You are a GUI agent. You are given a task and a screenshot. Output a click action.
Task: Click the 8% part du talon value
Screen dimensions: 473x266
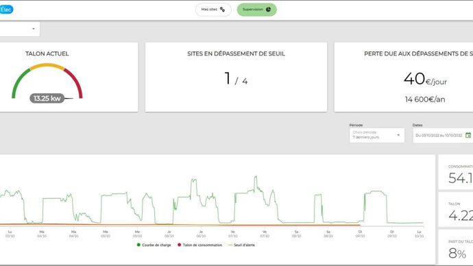457,254
